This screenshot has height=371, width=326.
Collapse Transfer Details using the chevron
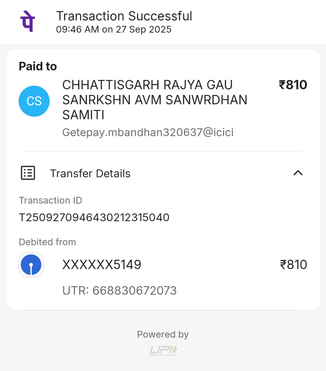point(298,173)
